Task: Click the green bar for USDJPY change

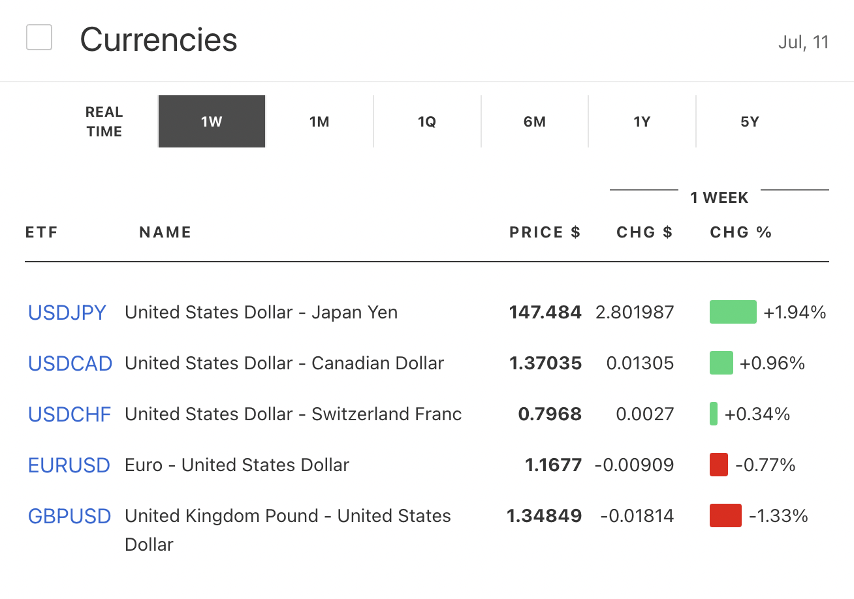Action: coord(733,312)
